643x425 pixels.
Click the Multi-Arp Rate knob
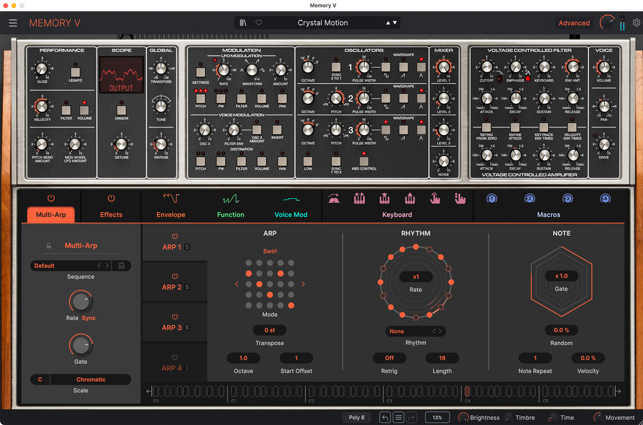click(x=81, y=302)
